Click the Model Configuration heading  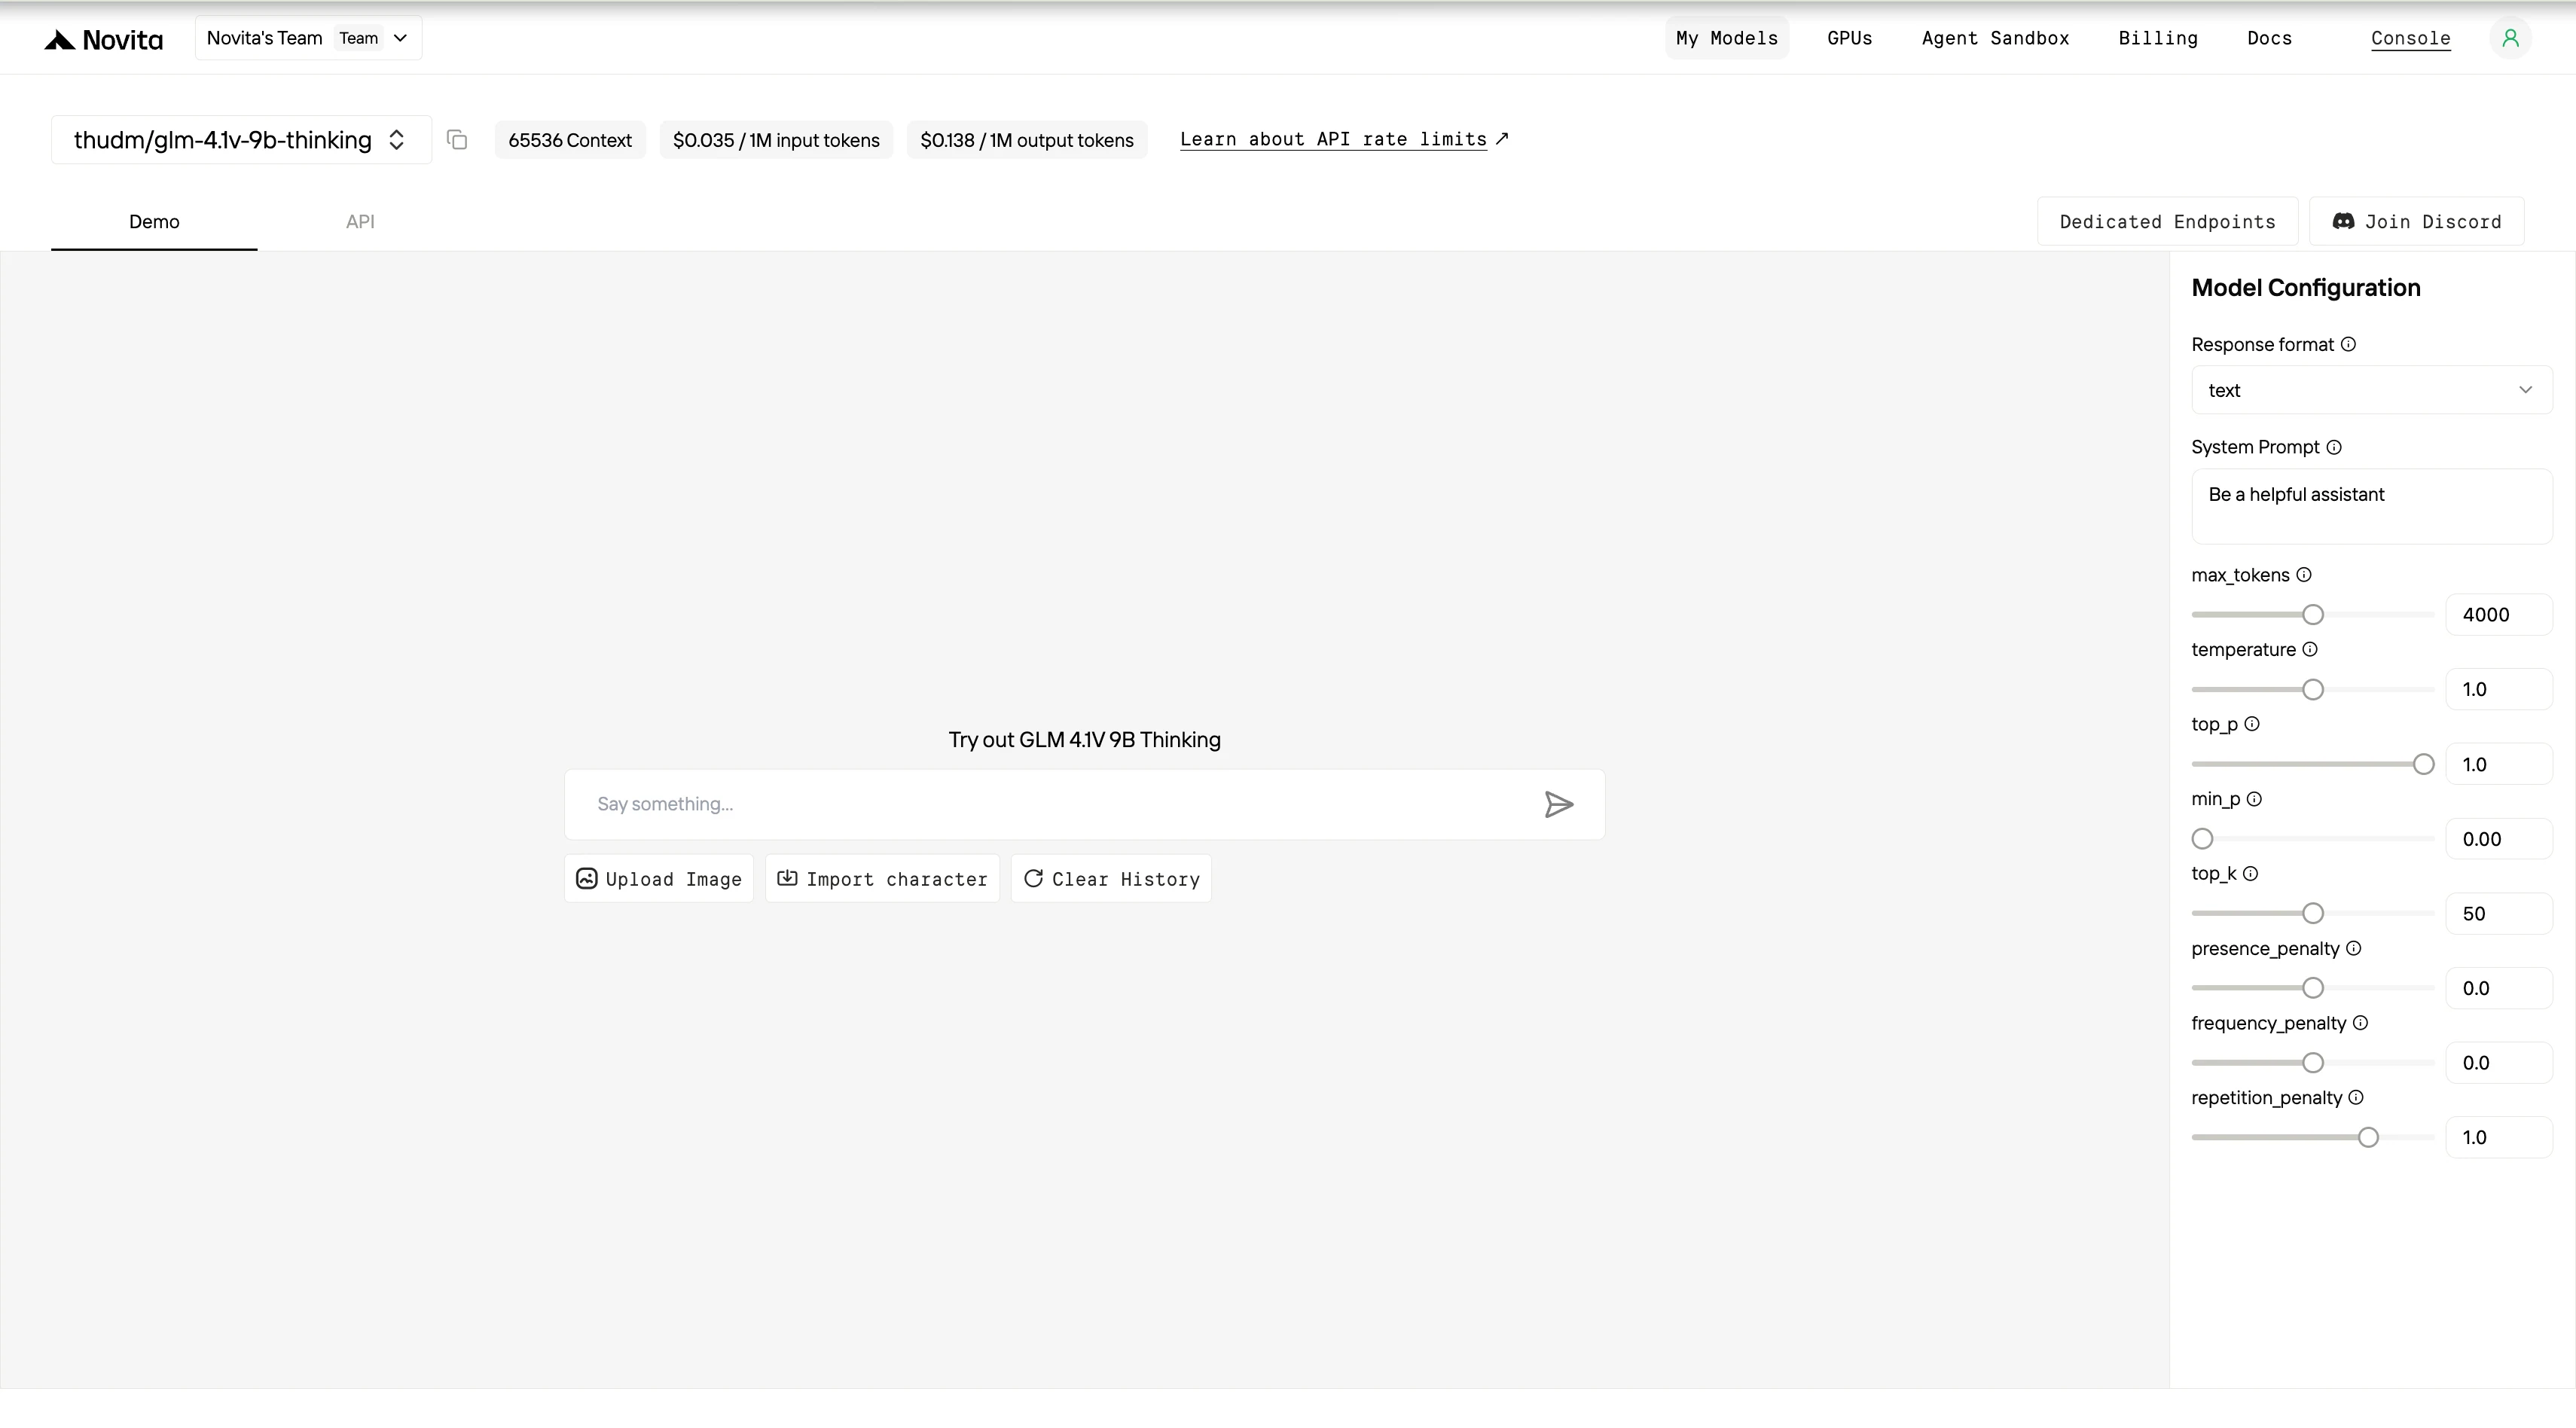[x=2305, y=288]
